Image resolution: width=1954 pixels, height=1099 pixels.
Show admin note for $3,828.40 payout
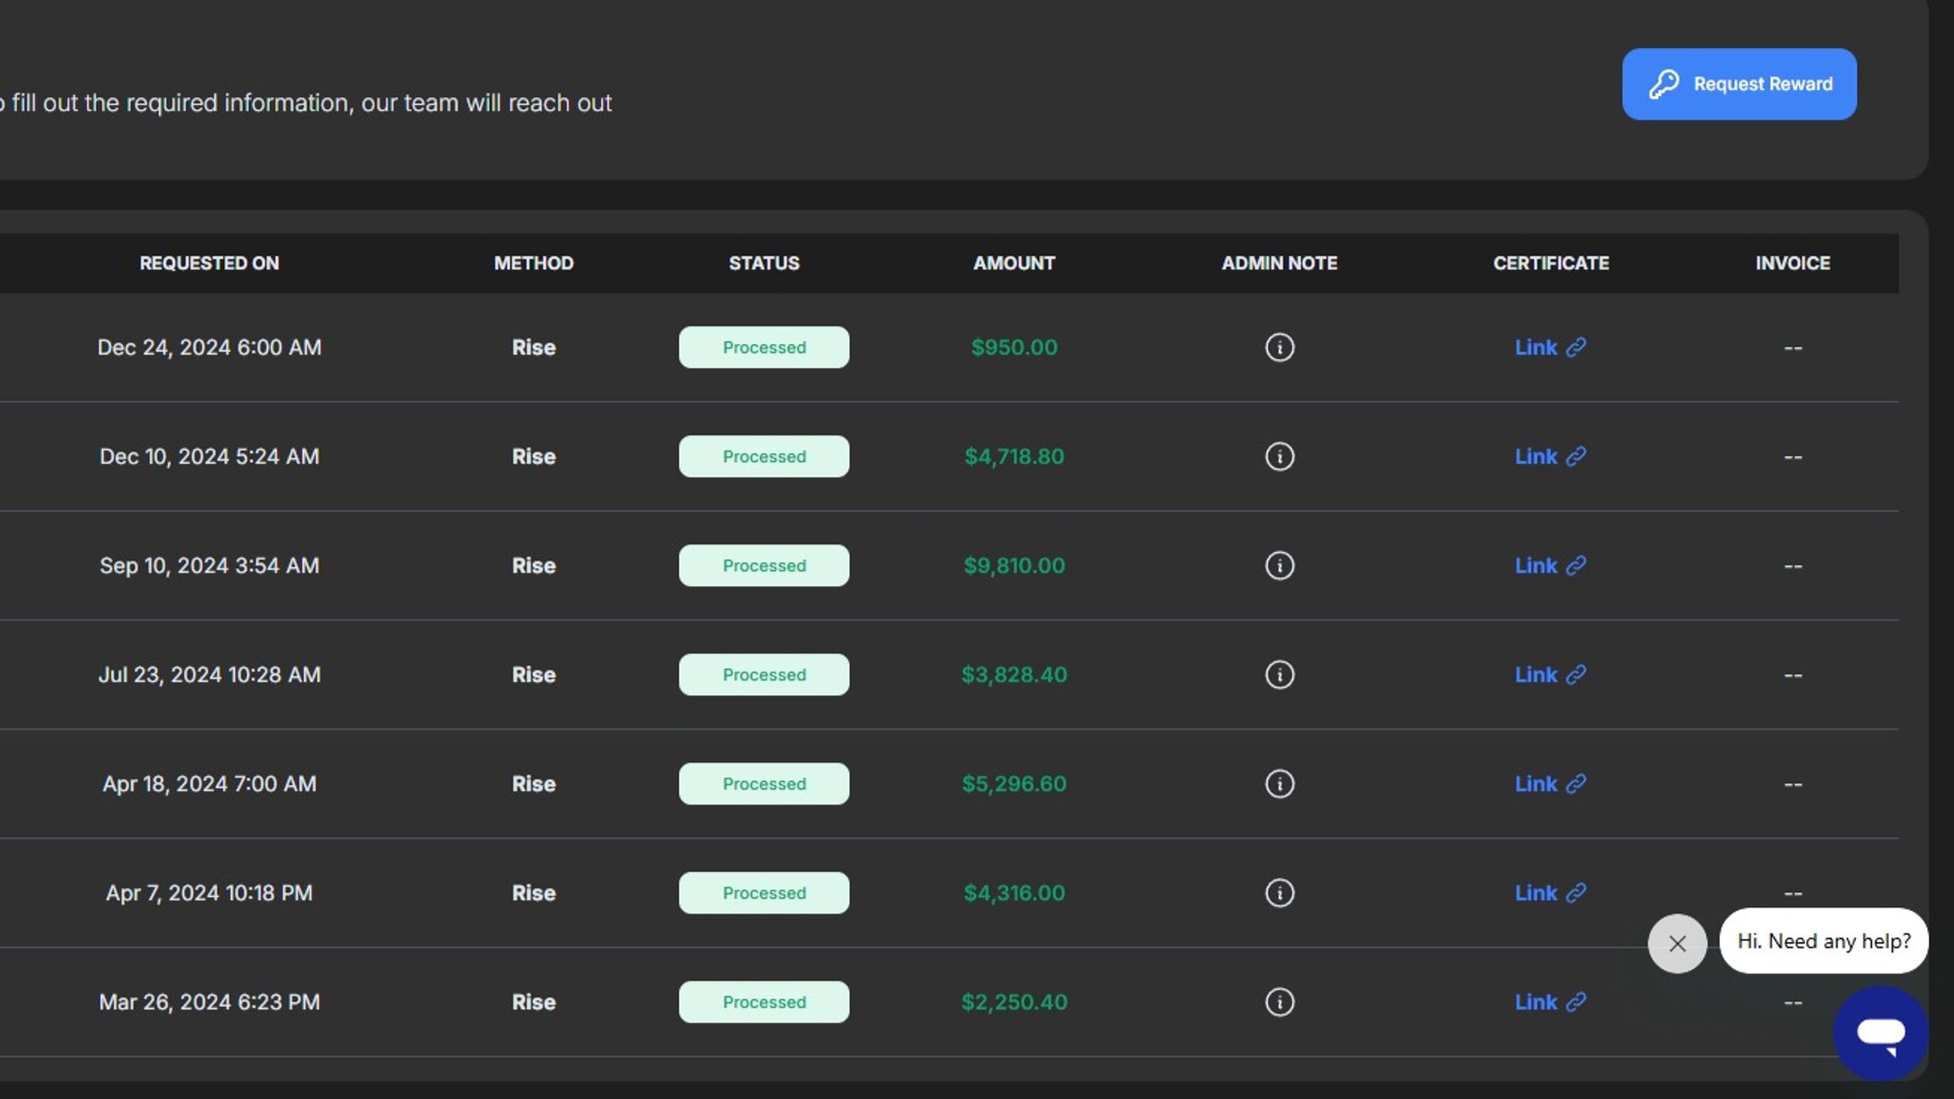pos(1279,675)
